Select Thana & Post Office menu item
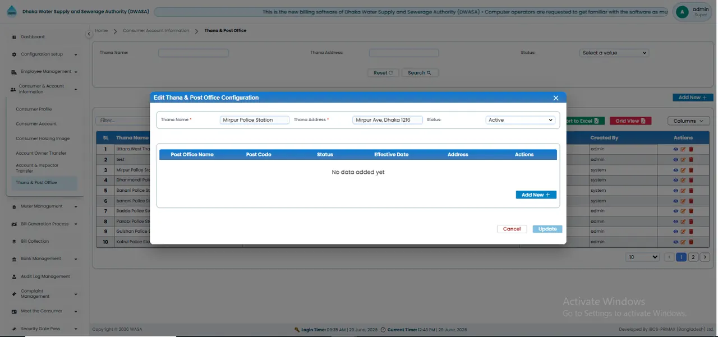718x337 pixels. coord(44,182)
